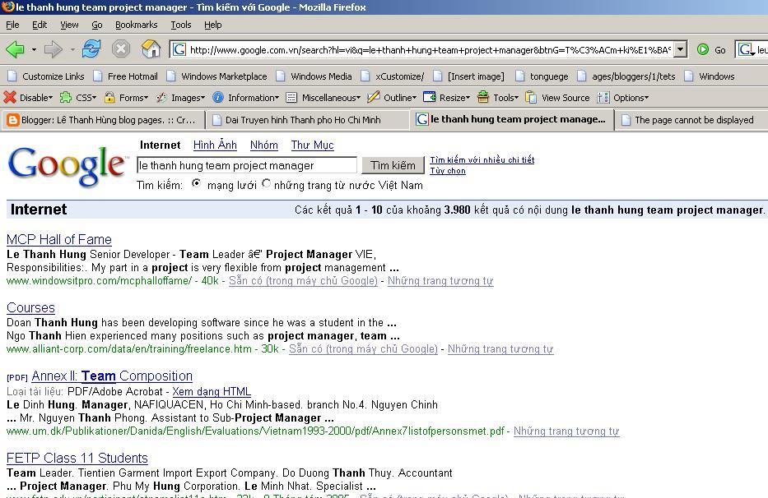Open the Back button history dropdown arrow
Viewport: 768px width, 498px height.
tap(34, 49)
